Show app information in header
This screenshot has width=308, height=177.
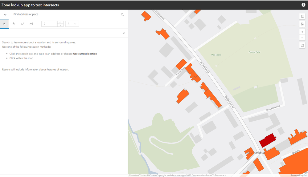303,5
